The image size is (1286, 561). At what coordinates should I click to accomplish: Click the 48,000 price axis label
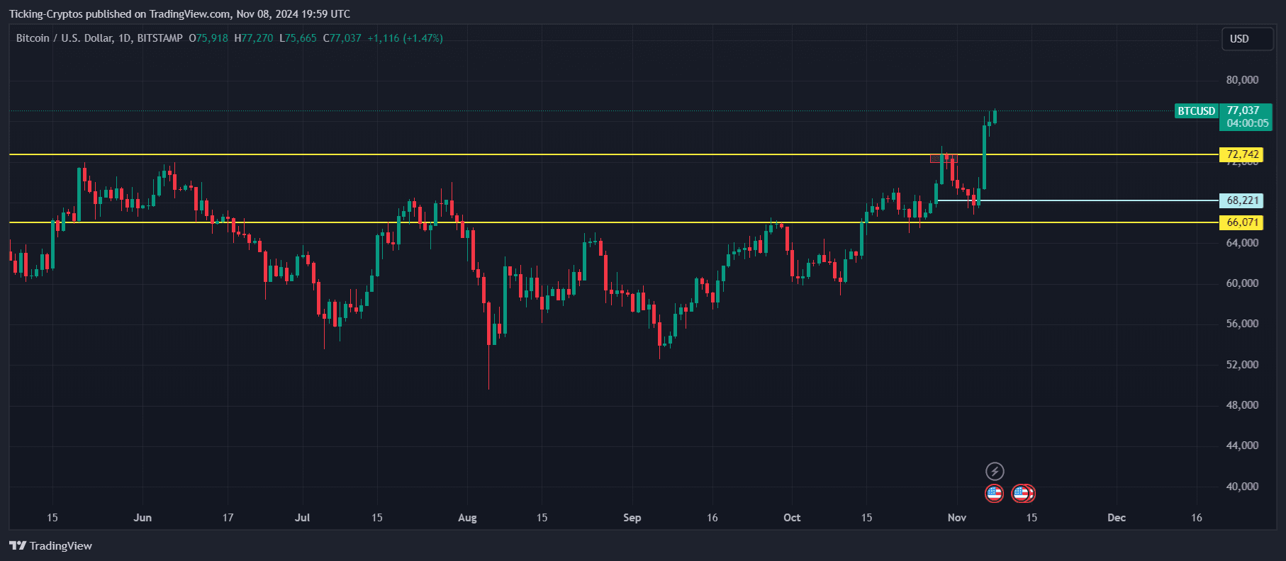1242,405
